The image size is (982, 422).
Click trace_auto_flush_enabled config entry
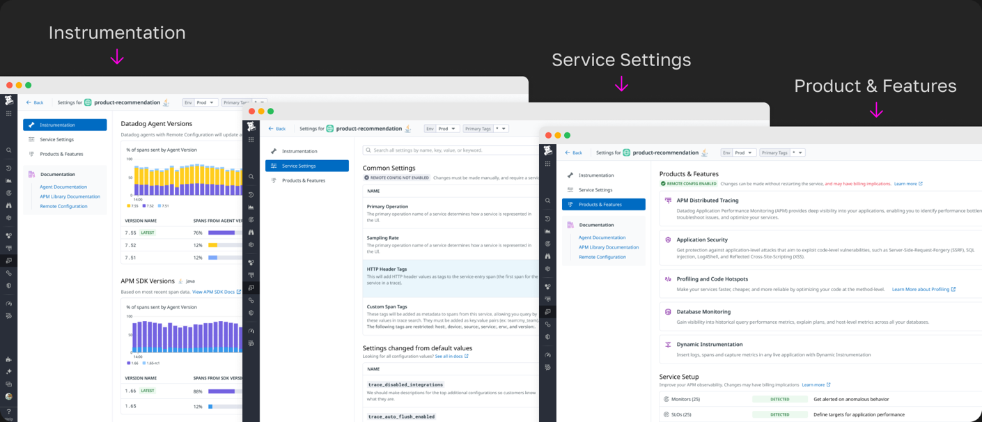point(401,416)
